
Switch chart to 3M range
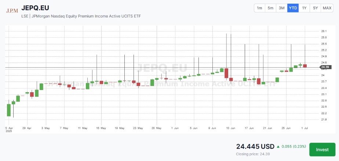coord(282,8)
